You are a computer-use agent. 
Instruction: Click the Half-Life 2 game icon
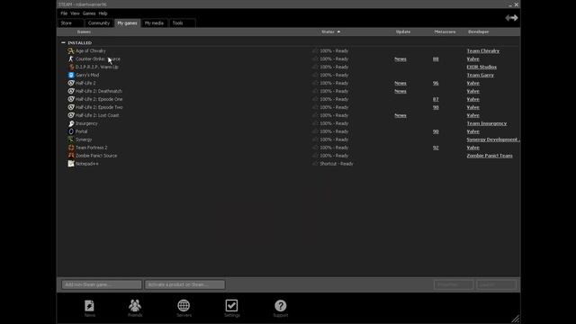(x=71, y=83)
